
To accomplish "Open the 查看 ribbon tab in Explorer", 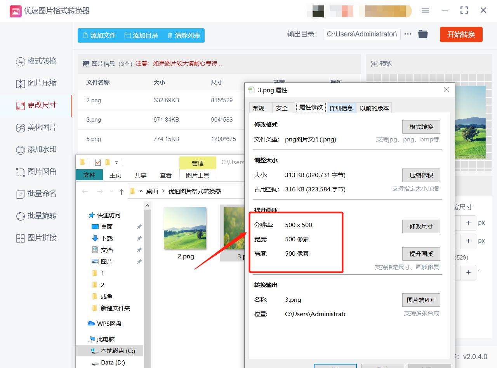I will (x=165, y=175).
